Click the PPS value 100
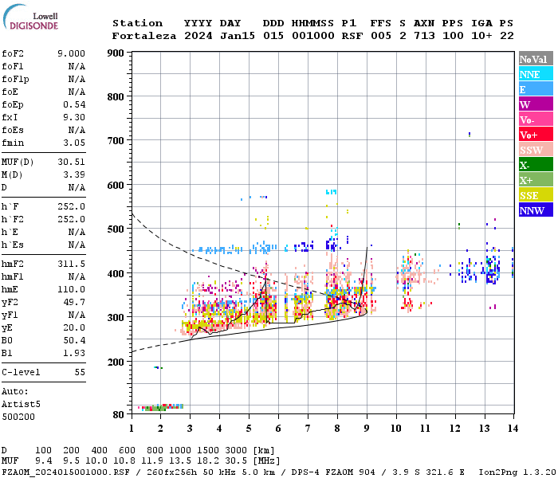Viewport: 558px width, 478px height. [453, 36]
